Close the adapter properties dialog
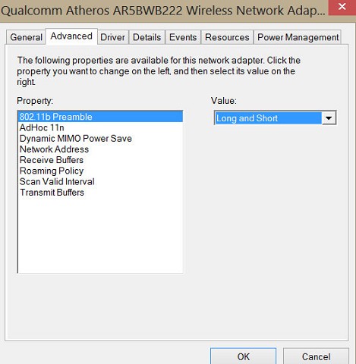Image resolution: width=356 pixels, height=364 pixels. pos(342,8)
